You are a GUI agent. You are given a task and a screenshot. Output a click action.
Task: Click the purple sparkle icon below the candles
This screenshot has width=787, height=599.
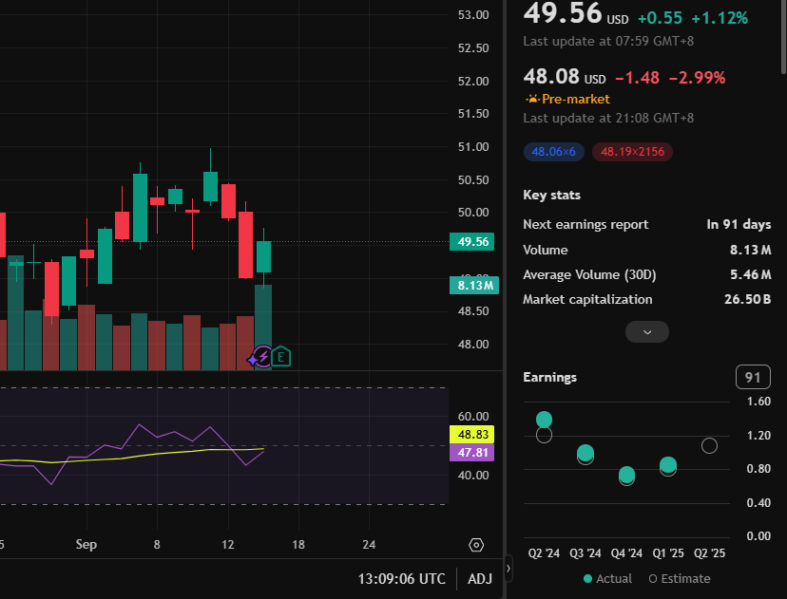tap(251, 359)
